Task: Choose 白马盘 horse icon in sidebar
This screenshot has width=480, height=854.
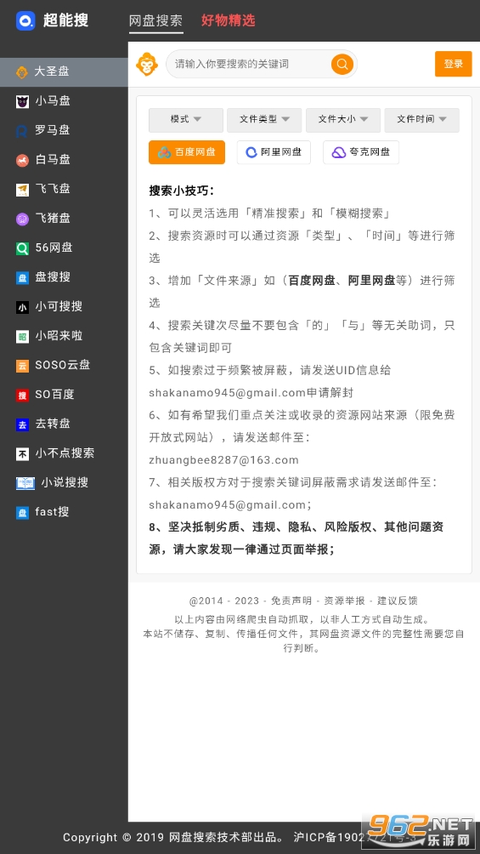Action: [x=22, y=160]
